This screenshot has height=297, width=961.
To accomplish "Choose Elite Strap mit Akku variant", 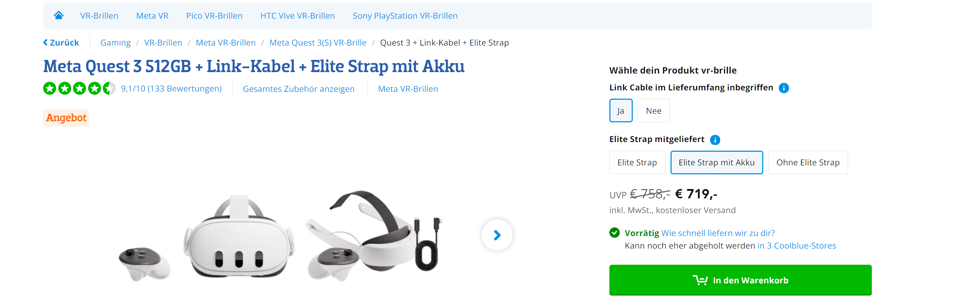I will (x=717, y=162).
